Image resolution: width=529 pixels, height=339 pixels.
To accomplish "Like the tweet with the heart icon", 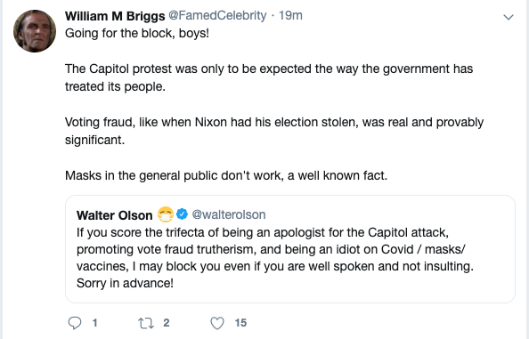I will 217,323.
